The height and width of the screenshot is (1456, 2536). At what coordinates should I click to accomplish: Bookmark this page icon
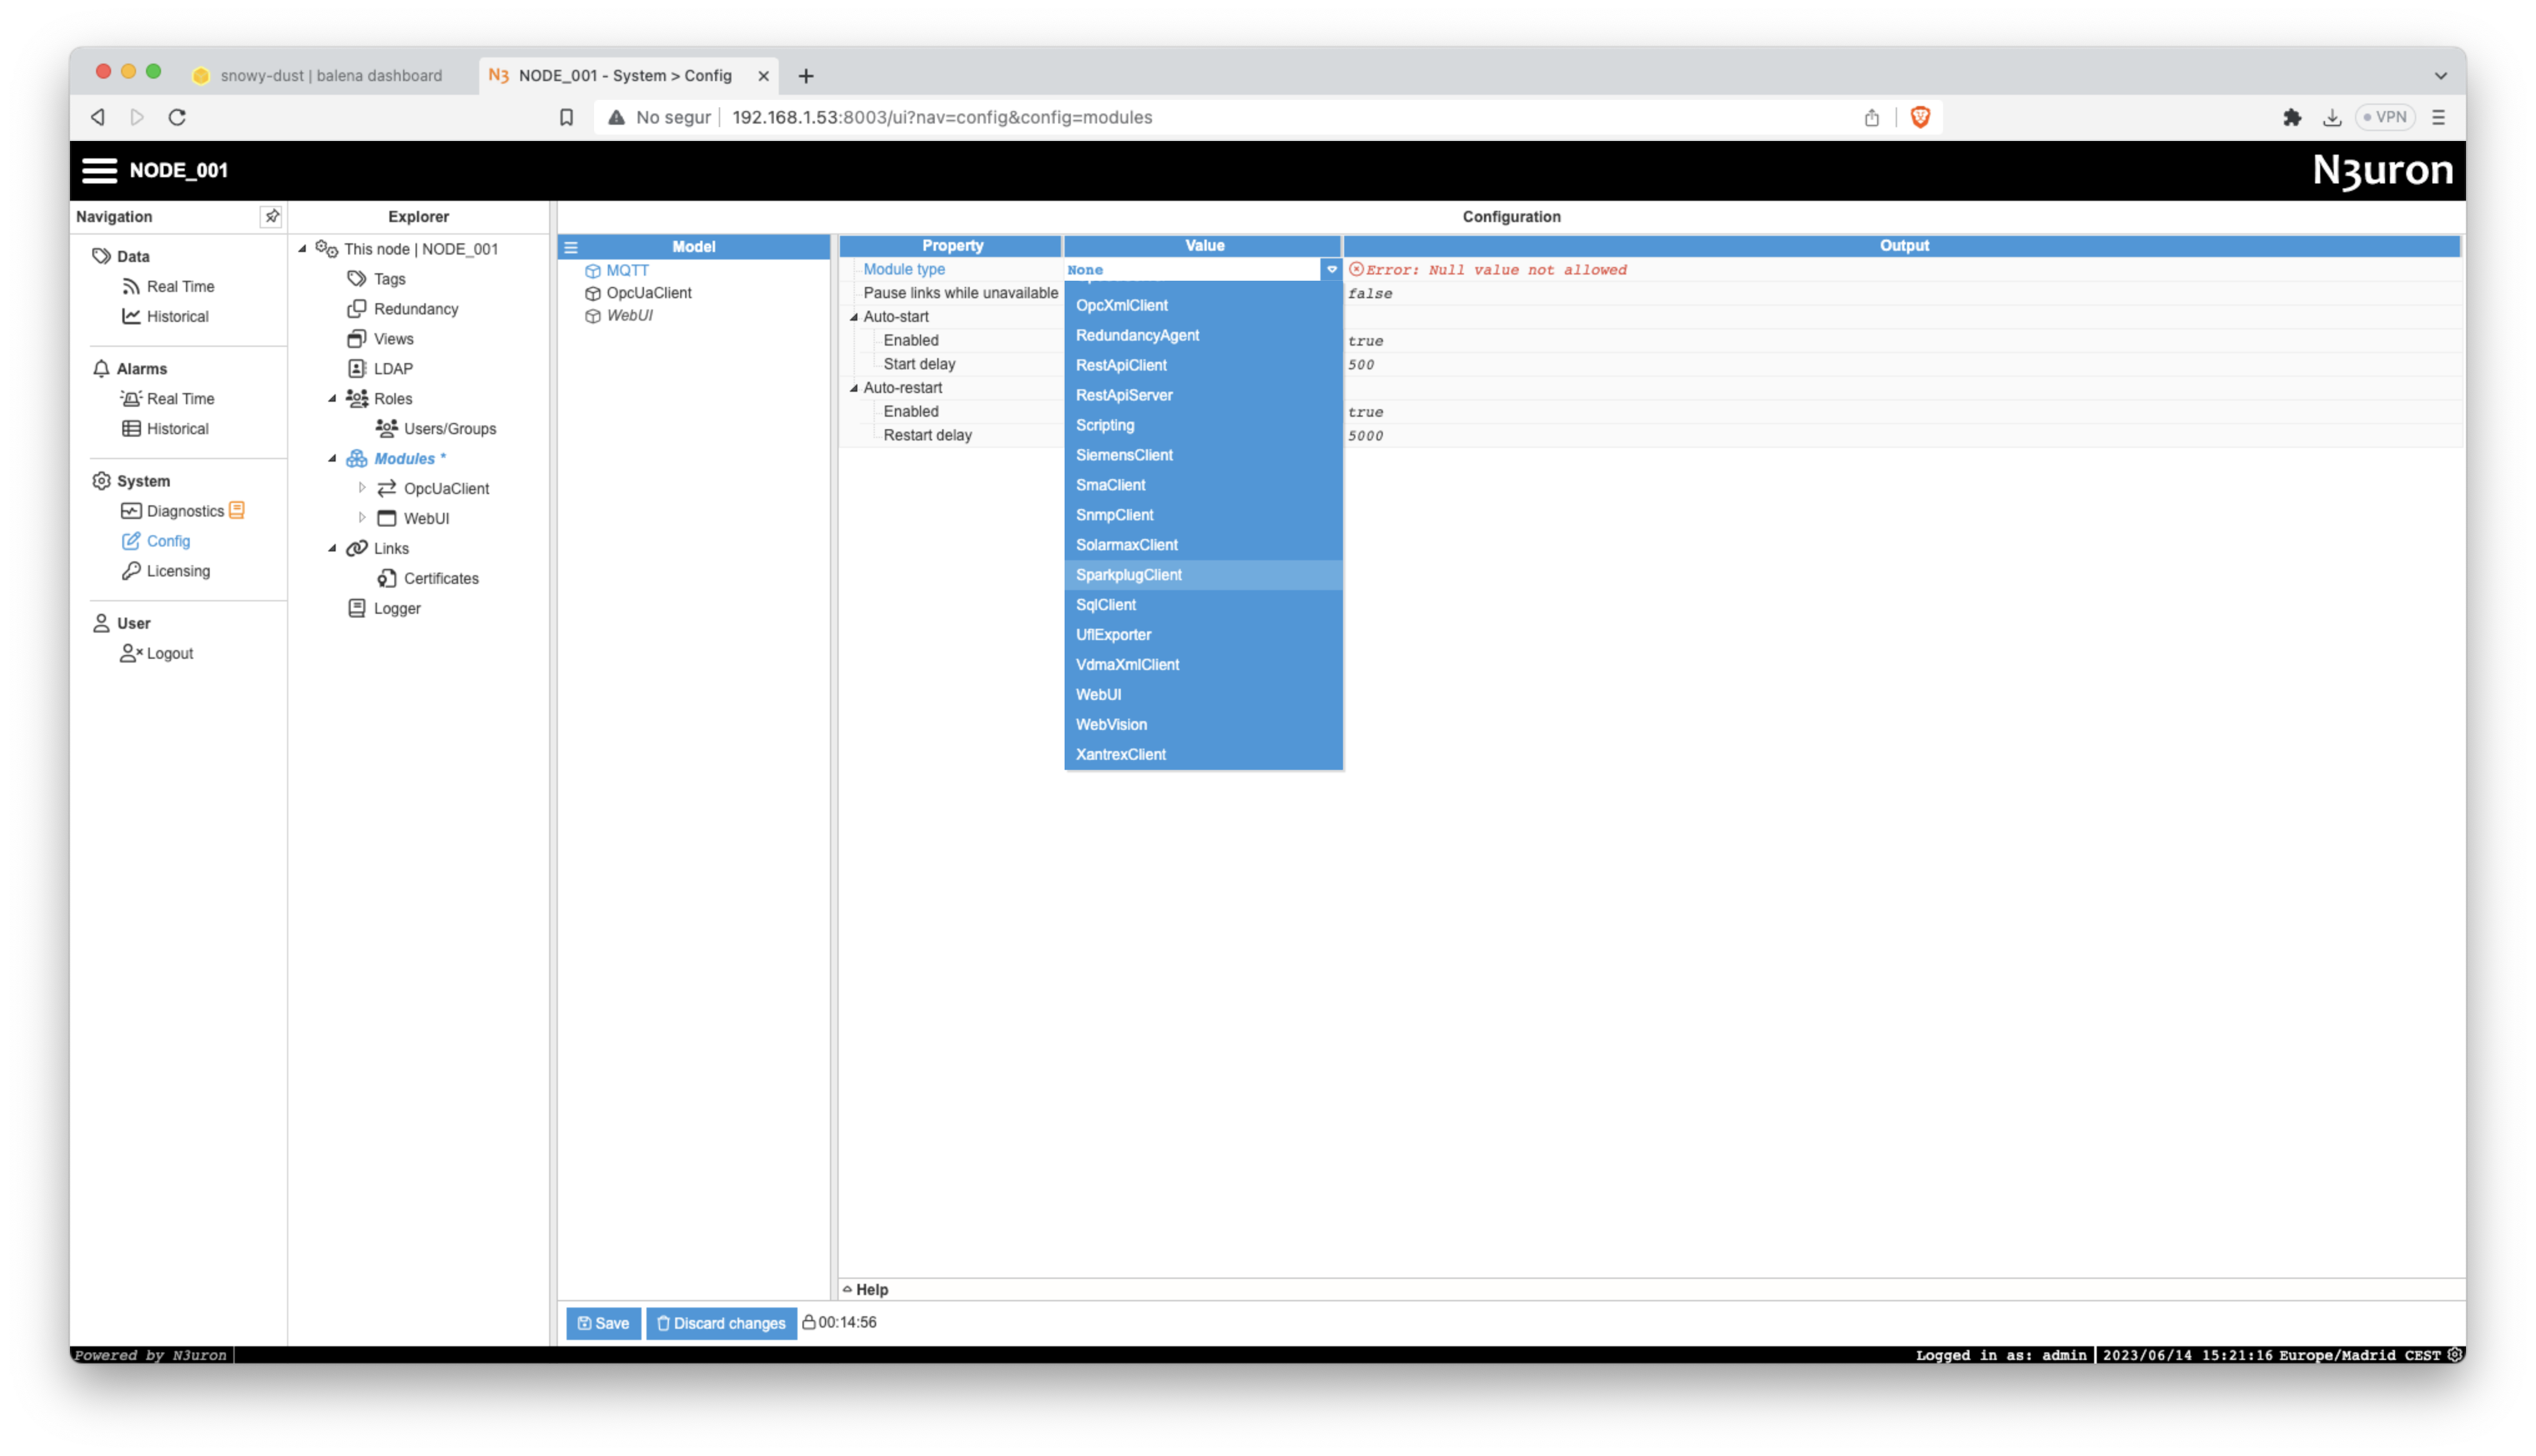click(x=566, y=117)
